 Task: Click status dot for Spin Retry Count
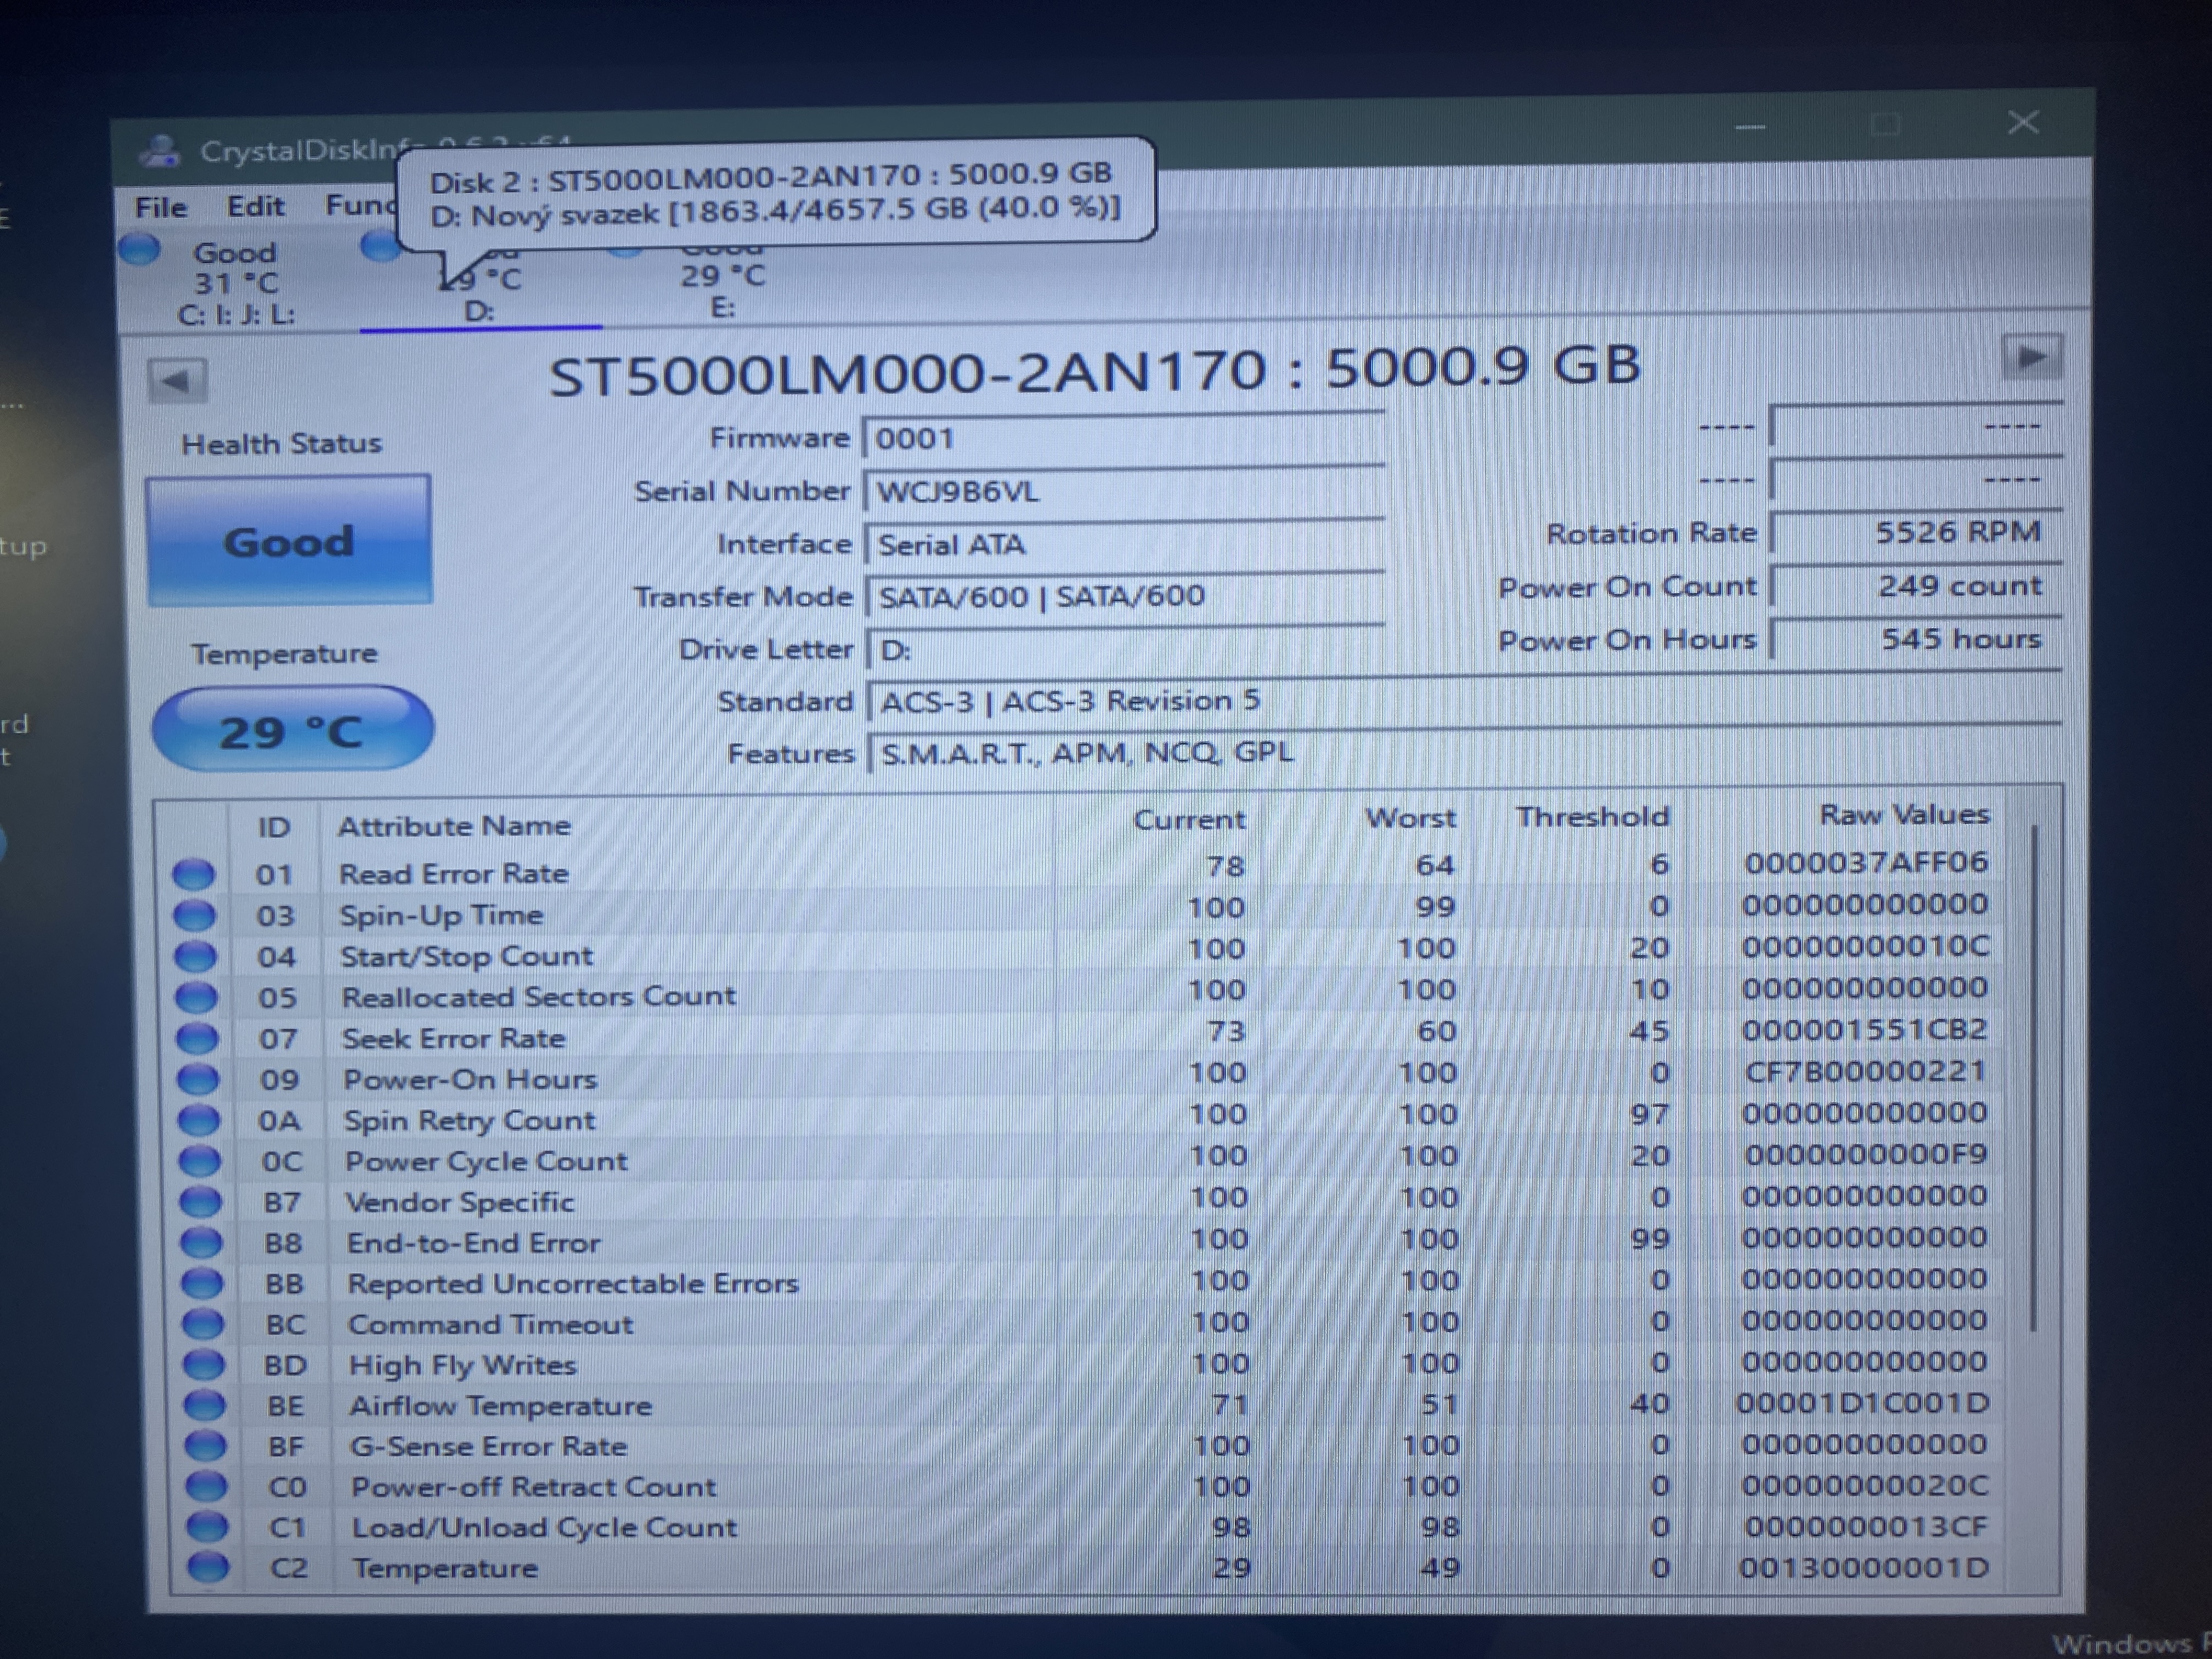[x=199, y=1120]
